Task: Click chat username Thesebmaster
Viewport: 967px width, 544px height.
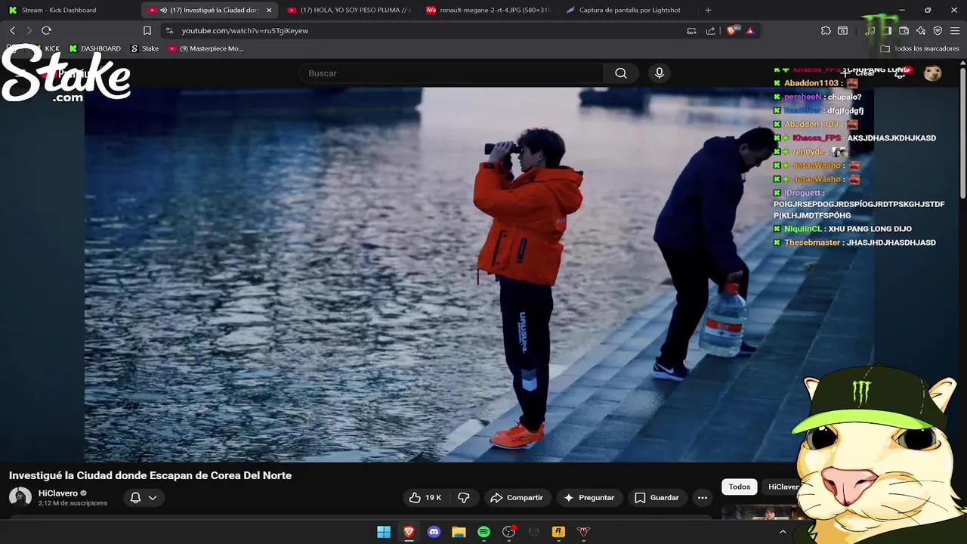Action: click(812, 243)
